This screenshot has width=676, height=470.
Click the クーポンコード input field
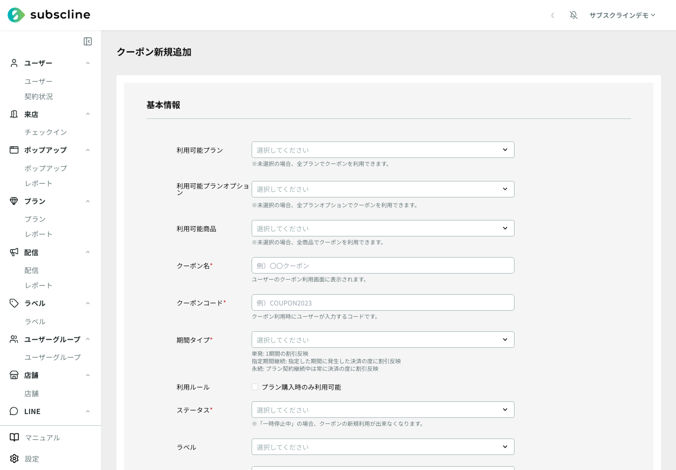coord(383,303)
